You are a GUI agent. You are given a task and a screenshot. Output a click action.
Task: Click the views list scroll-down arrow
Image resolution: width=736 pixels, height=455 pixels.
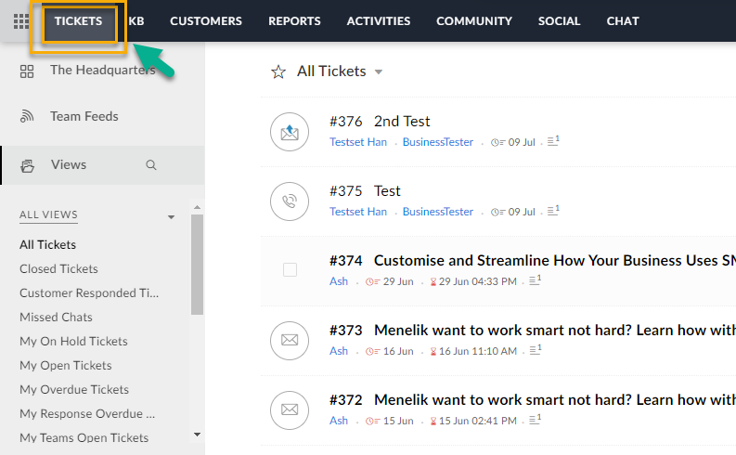point(197,435)
